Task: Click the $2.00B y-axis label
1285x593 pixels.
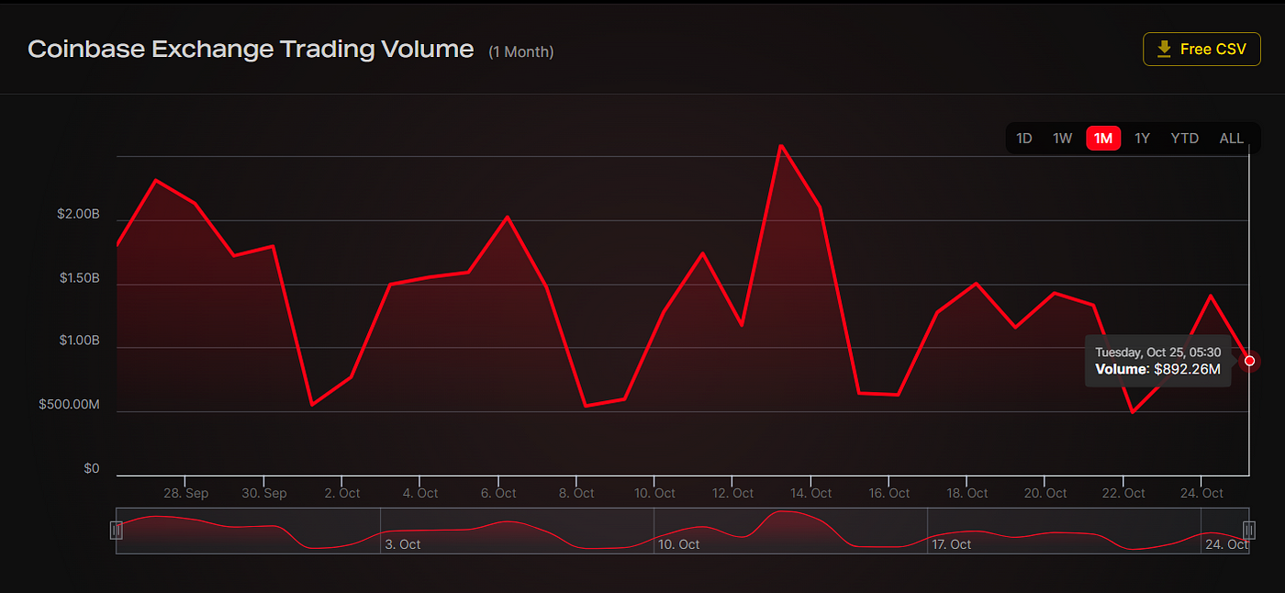Action: tap(79, 214)
